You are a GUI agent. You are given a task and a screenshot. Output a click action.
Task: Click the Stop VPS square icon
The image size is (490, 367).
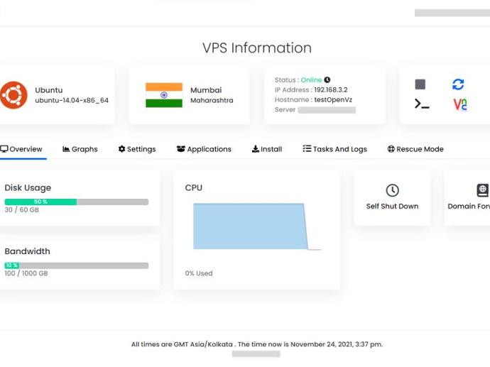point(420,84)
